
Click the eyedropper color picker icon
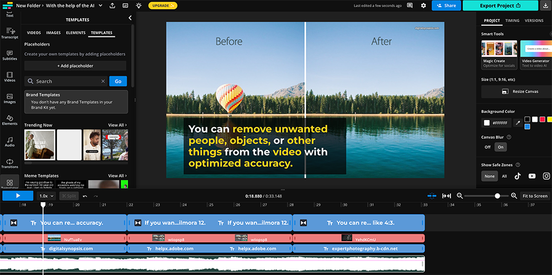(518, 123)
